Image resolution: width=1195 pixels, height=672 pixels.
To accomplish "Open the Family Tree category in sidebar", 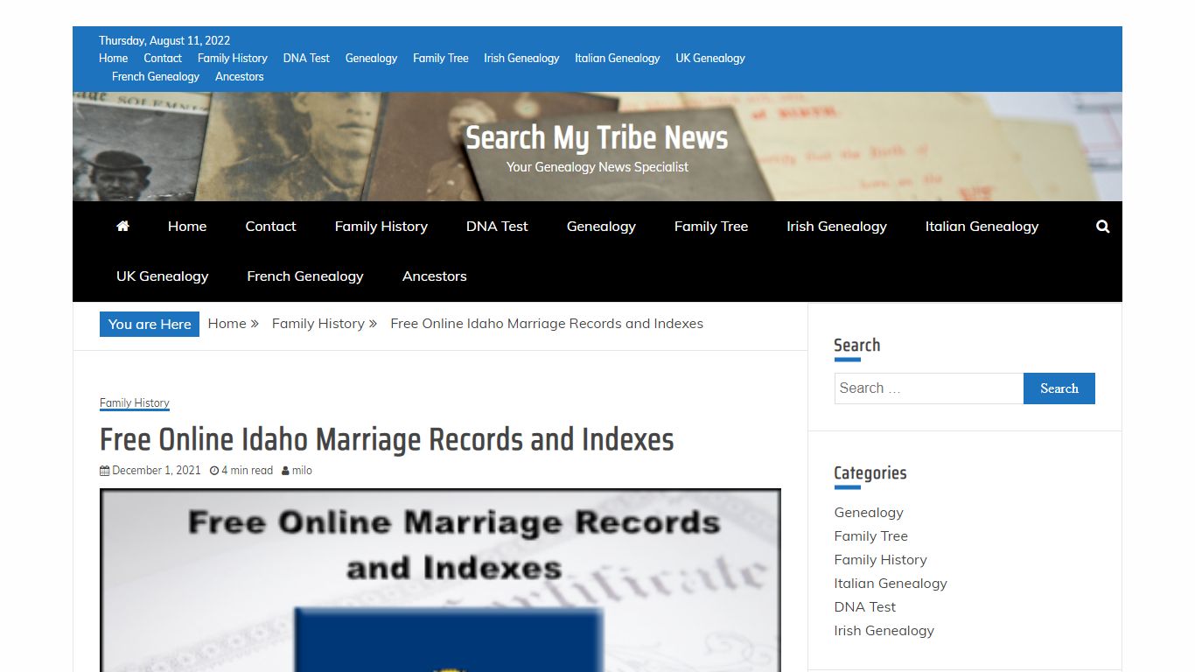I will pyautogui.click(x=871, y=535).
